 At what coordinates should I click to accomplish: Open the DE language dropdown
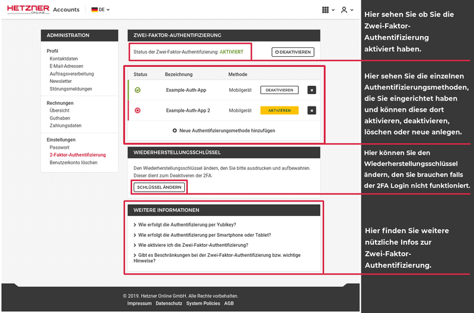tap(100, 10)
